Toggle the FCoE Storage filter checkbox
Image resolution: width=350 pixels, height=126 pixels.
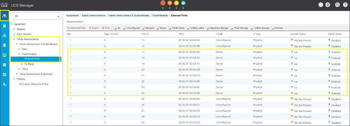(x=232, y=28)
